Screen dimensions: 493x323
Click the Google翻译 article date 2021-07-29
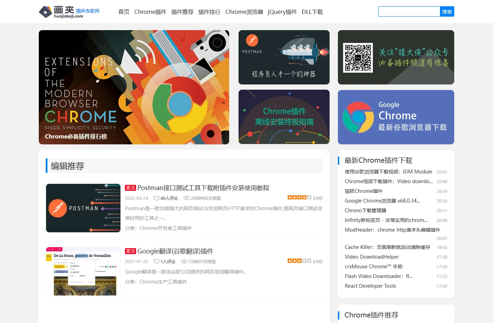click(x=136, y=262)
